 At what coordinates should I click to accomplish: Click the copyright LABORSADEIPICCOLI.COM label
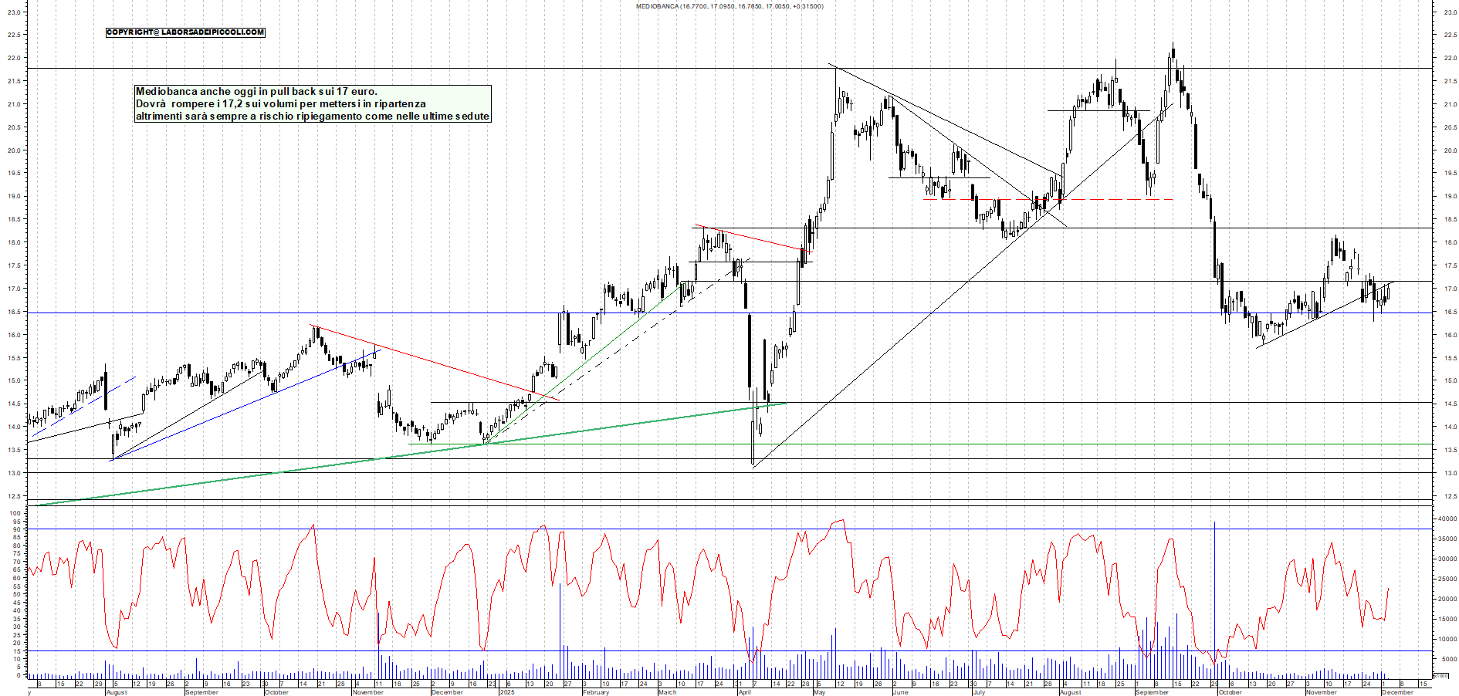click(185, 32)
